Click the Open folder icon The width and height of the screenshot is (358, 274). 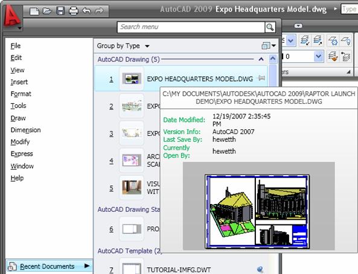coord(47,11)
